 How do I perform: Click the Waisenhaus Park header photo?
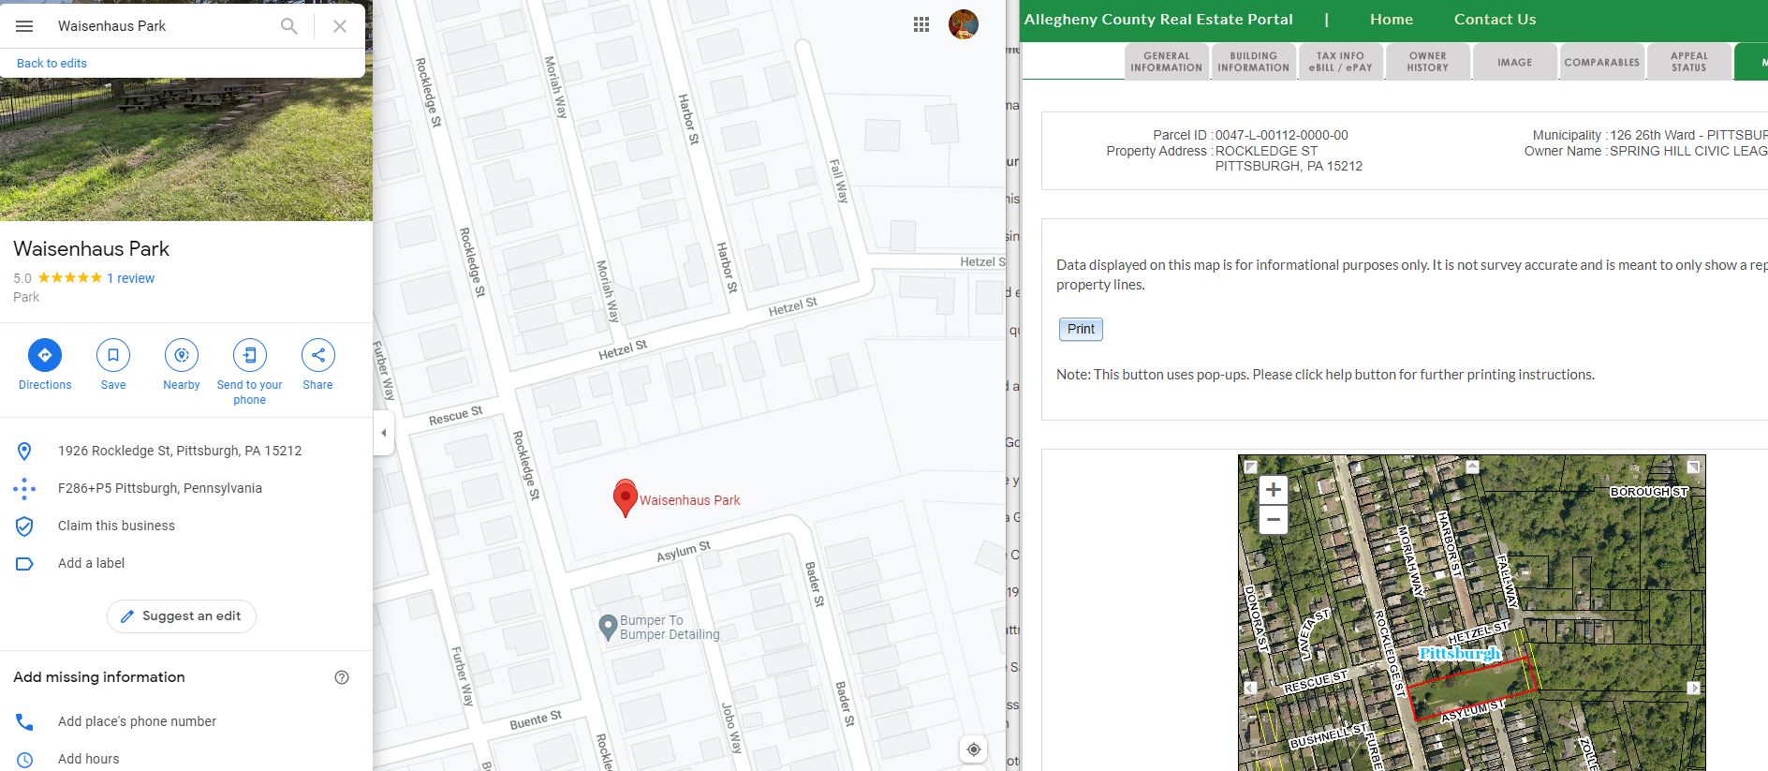coord(186,150)
